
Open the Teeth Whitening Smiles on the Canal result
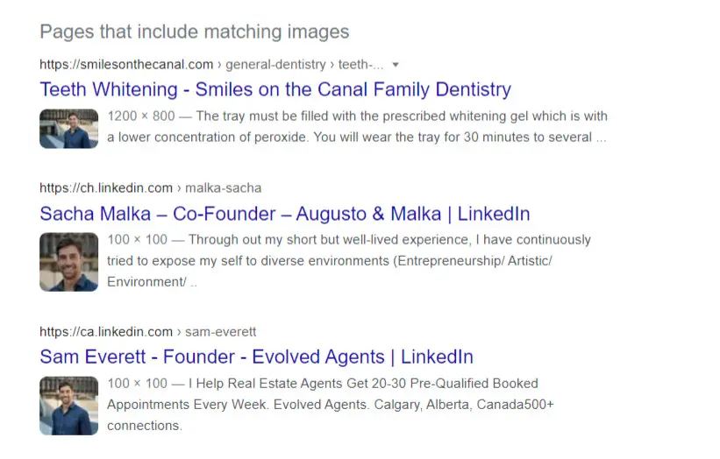pyautogui.click(x=275, y=89)
